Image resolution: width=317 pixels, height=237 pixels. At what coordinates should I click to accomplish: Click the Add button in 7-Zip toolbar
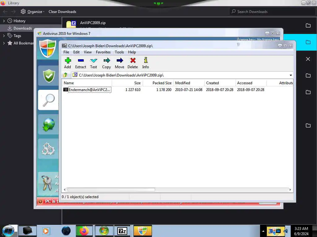pyautogui.click(x=67, y=63)
